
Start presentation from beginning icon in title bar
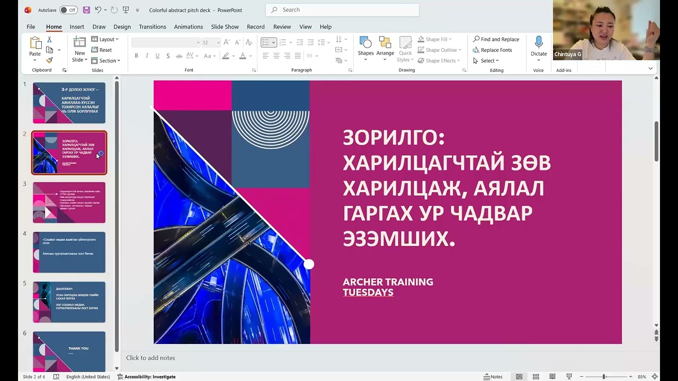coord(126,10)
